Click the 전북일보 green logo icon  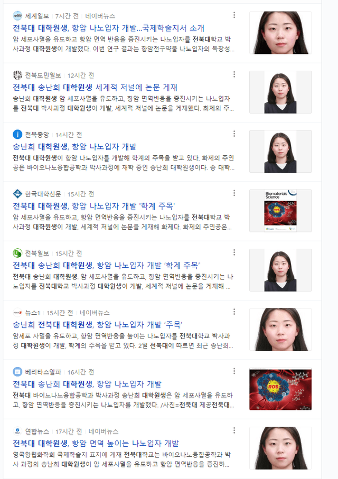click(x=17, y=253)
